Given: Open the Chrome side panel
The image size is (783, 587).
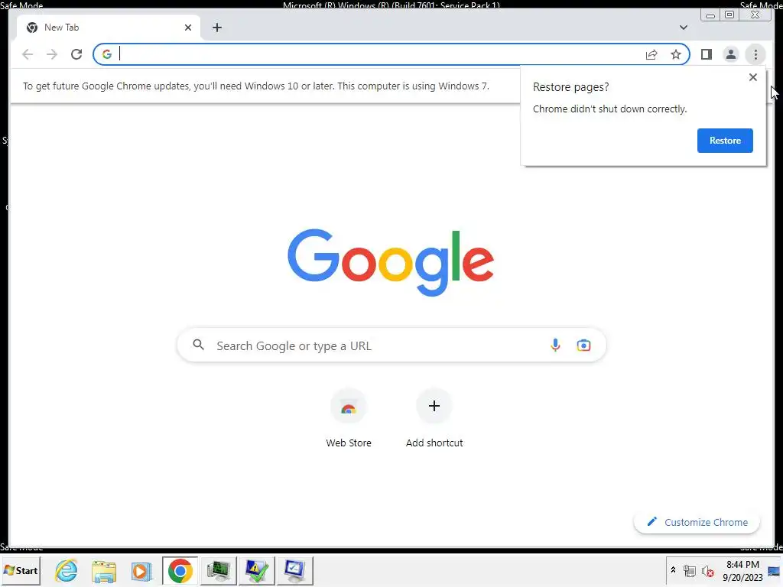Looking at the screenshot, I should 706,54.
